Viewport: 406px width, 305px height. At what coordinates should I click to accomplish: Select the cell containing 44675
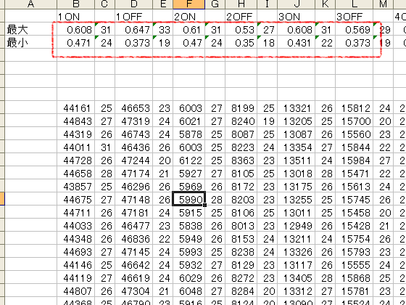76,199
